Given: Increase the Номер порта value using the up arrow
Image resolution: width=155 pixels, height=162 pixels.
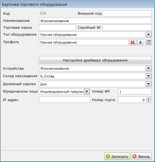Looking at the screenshot, I should (x=149, y=98).
